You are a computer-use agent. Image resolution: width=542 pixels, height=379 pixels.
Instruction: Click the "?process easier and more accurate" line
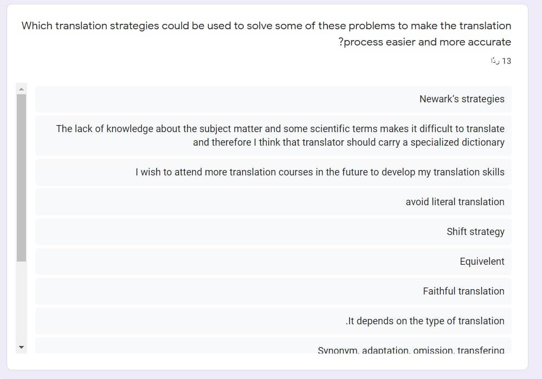pos(424,42)
